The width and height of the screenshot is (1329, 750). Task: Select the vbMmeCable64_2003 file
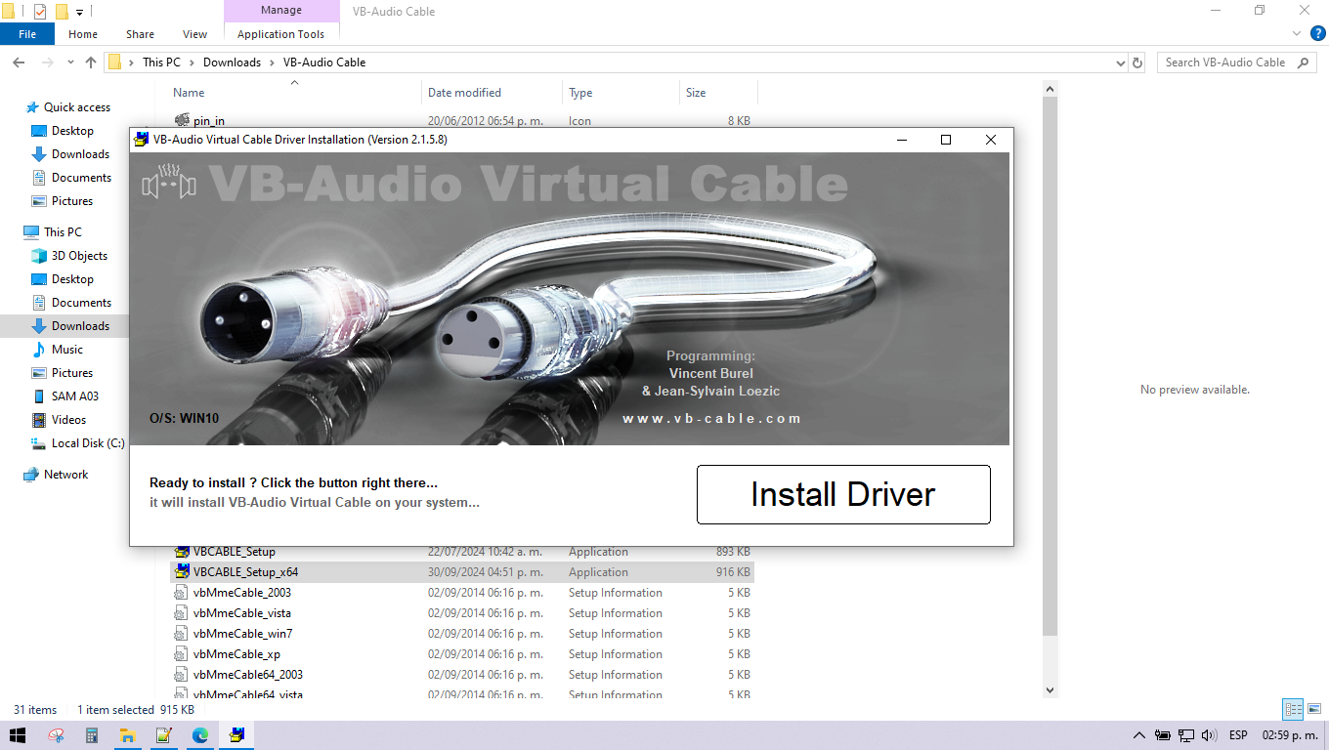pyautogui.click(x=461, y=675)
